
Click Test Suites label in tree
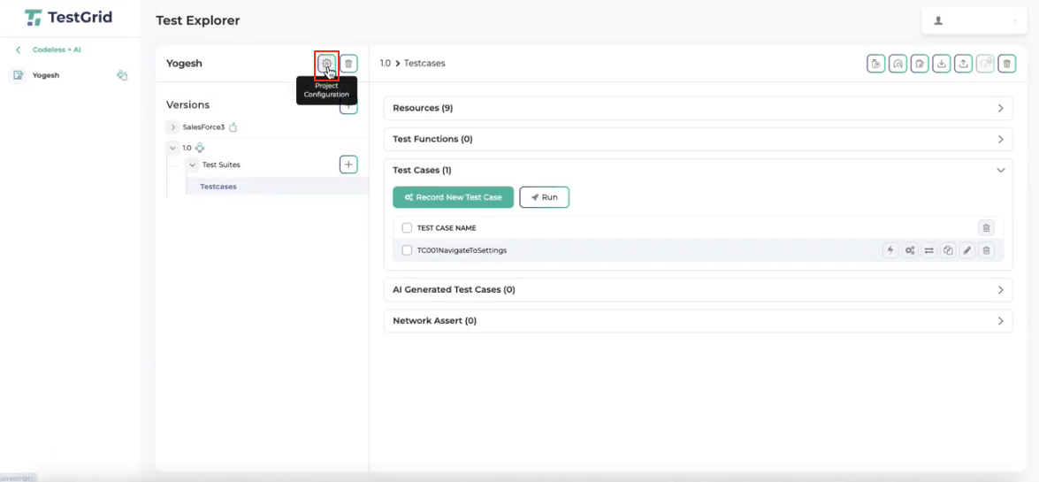click(221, 164)
